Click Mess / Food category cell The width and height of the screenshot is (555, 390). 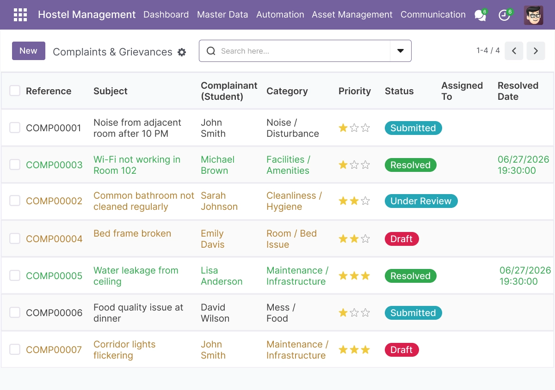pyautogui.click(x=281, y=313)
